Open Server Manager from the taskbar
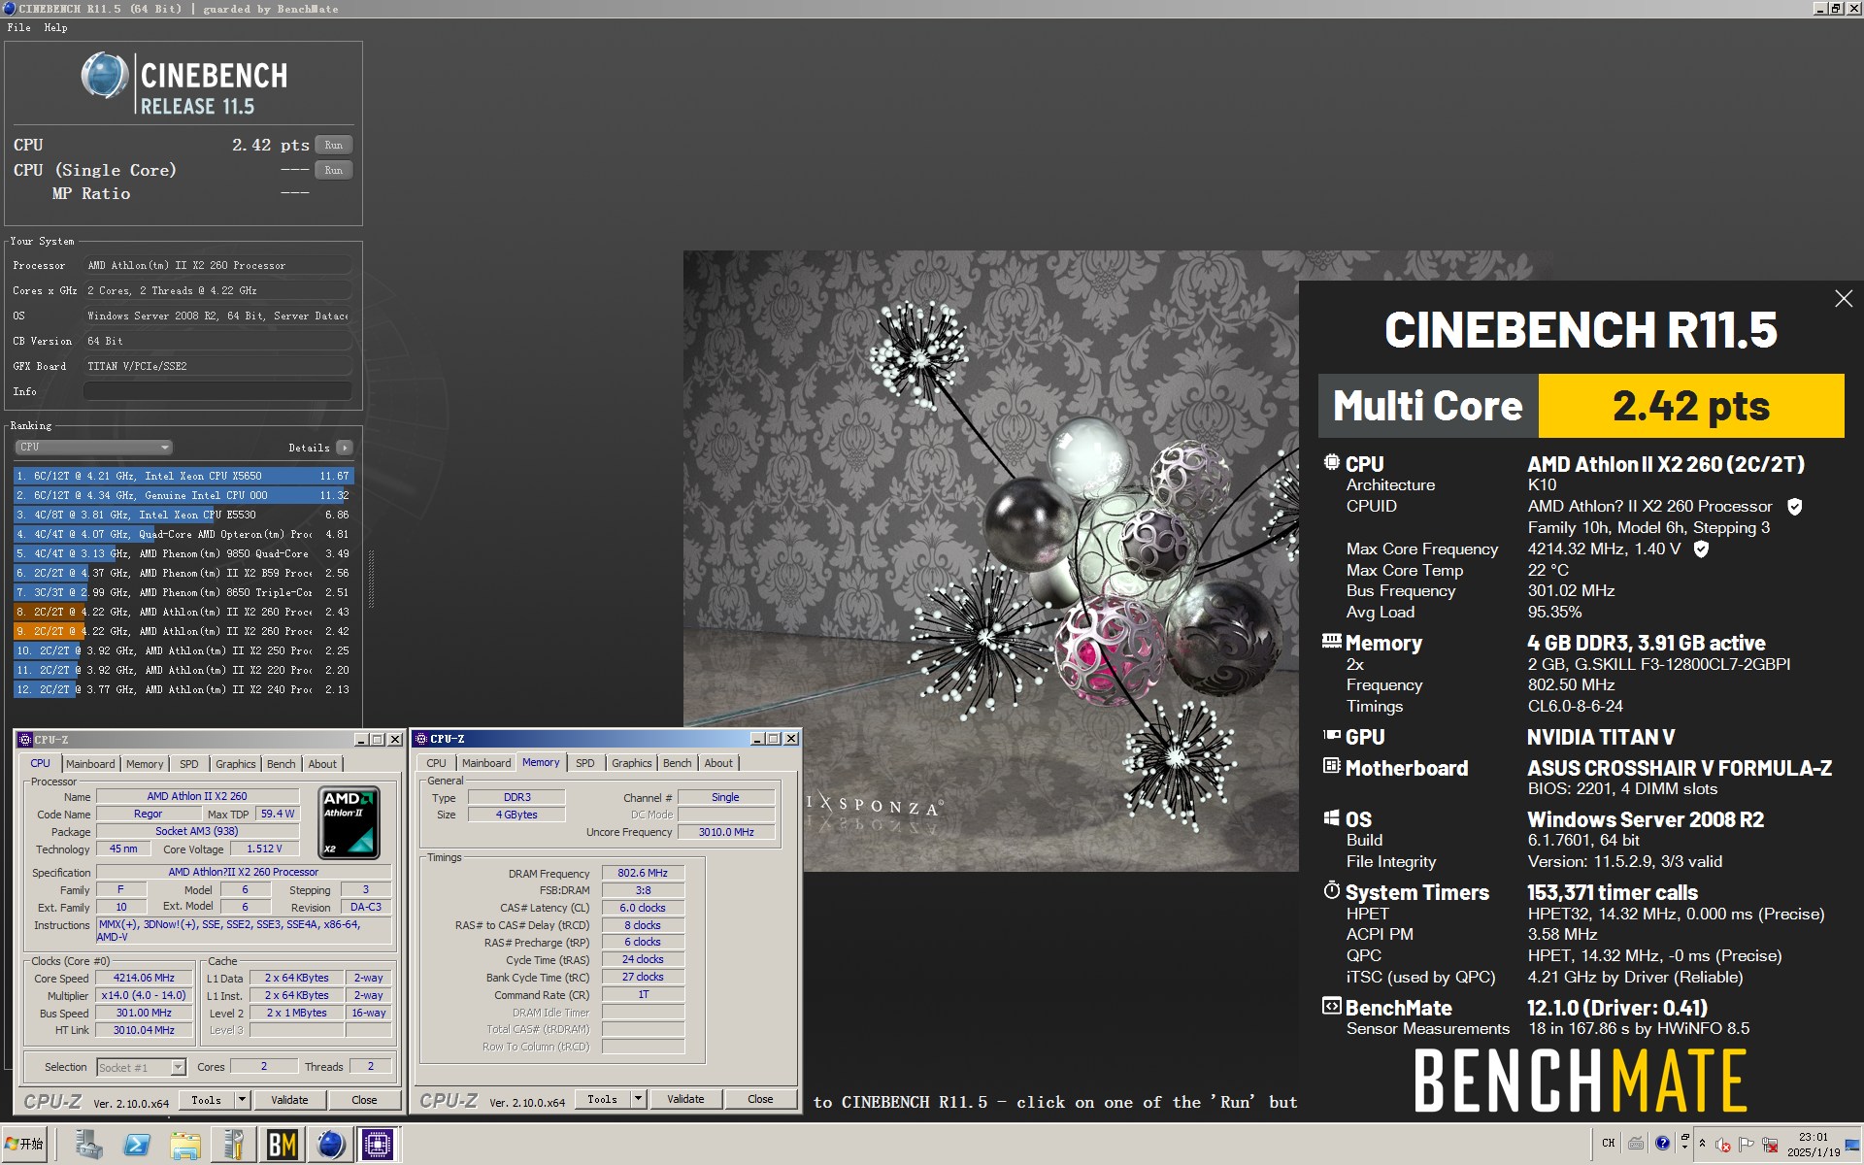Screen dimensions: 1864x1165 [x=88, y=1145]
